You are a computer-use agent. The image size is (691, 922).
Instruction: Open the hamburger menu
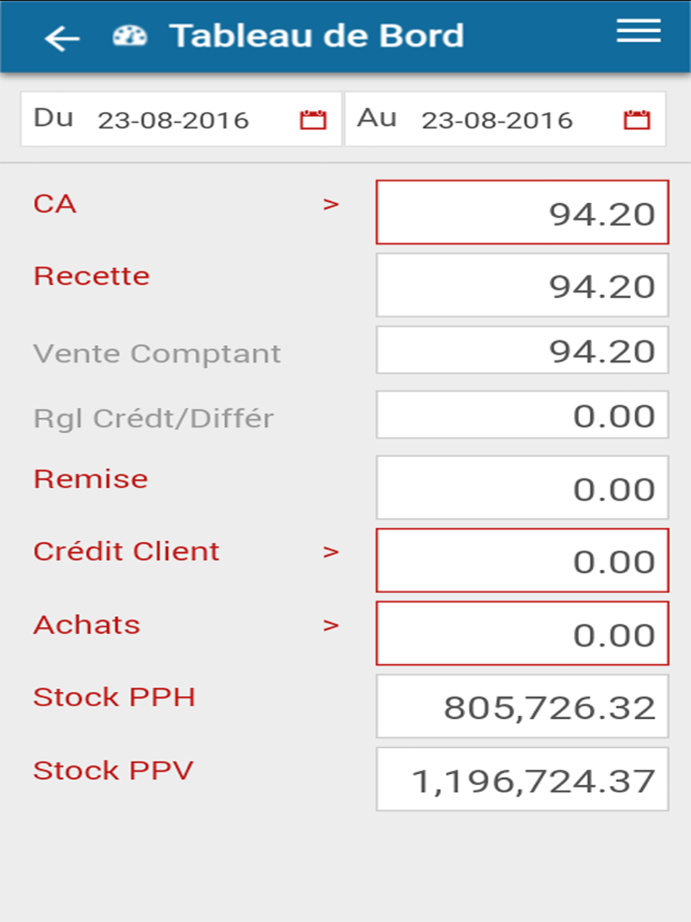(x=638, y=30)
